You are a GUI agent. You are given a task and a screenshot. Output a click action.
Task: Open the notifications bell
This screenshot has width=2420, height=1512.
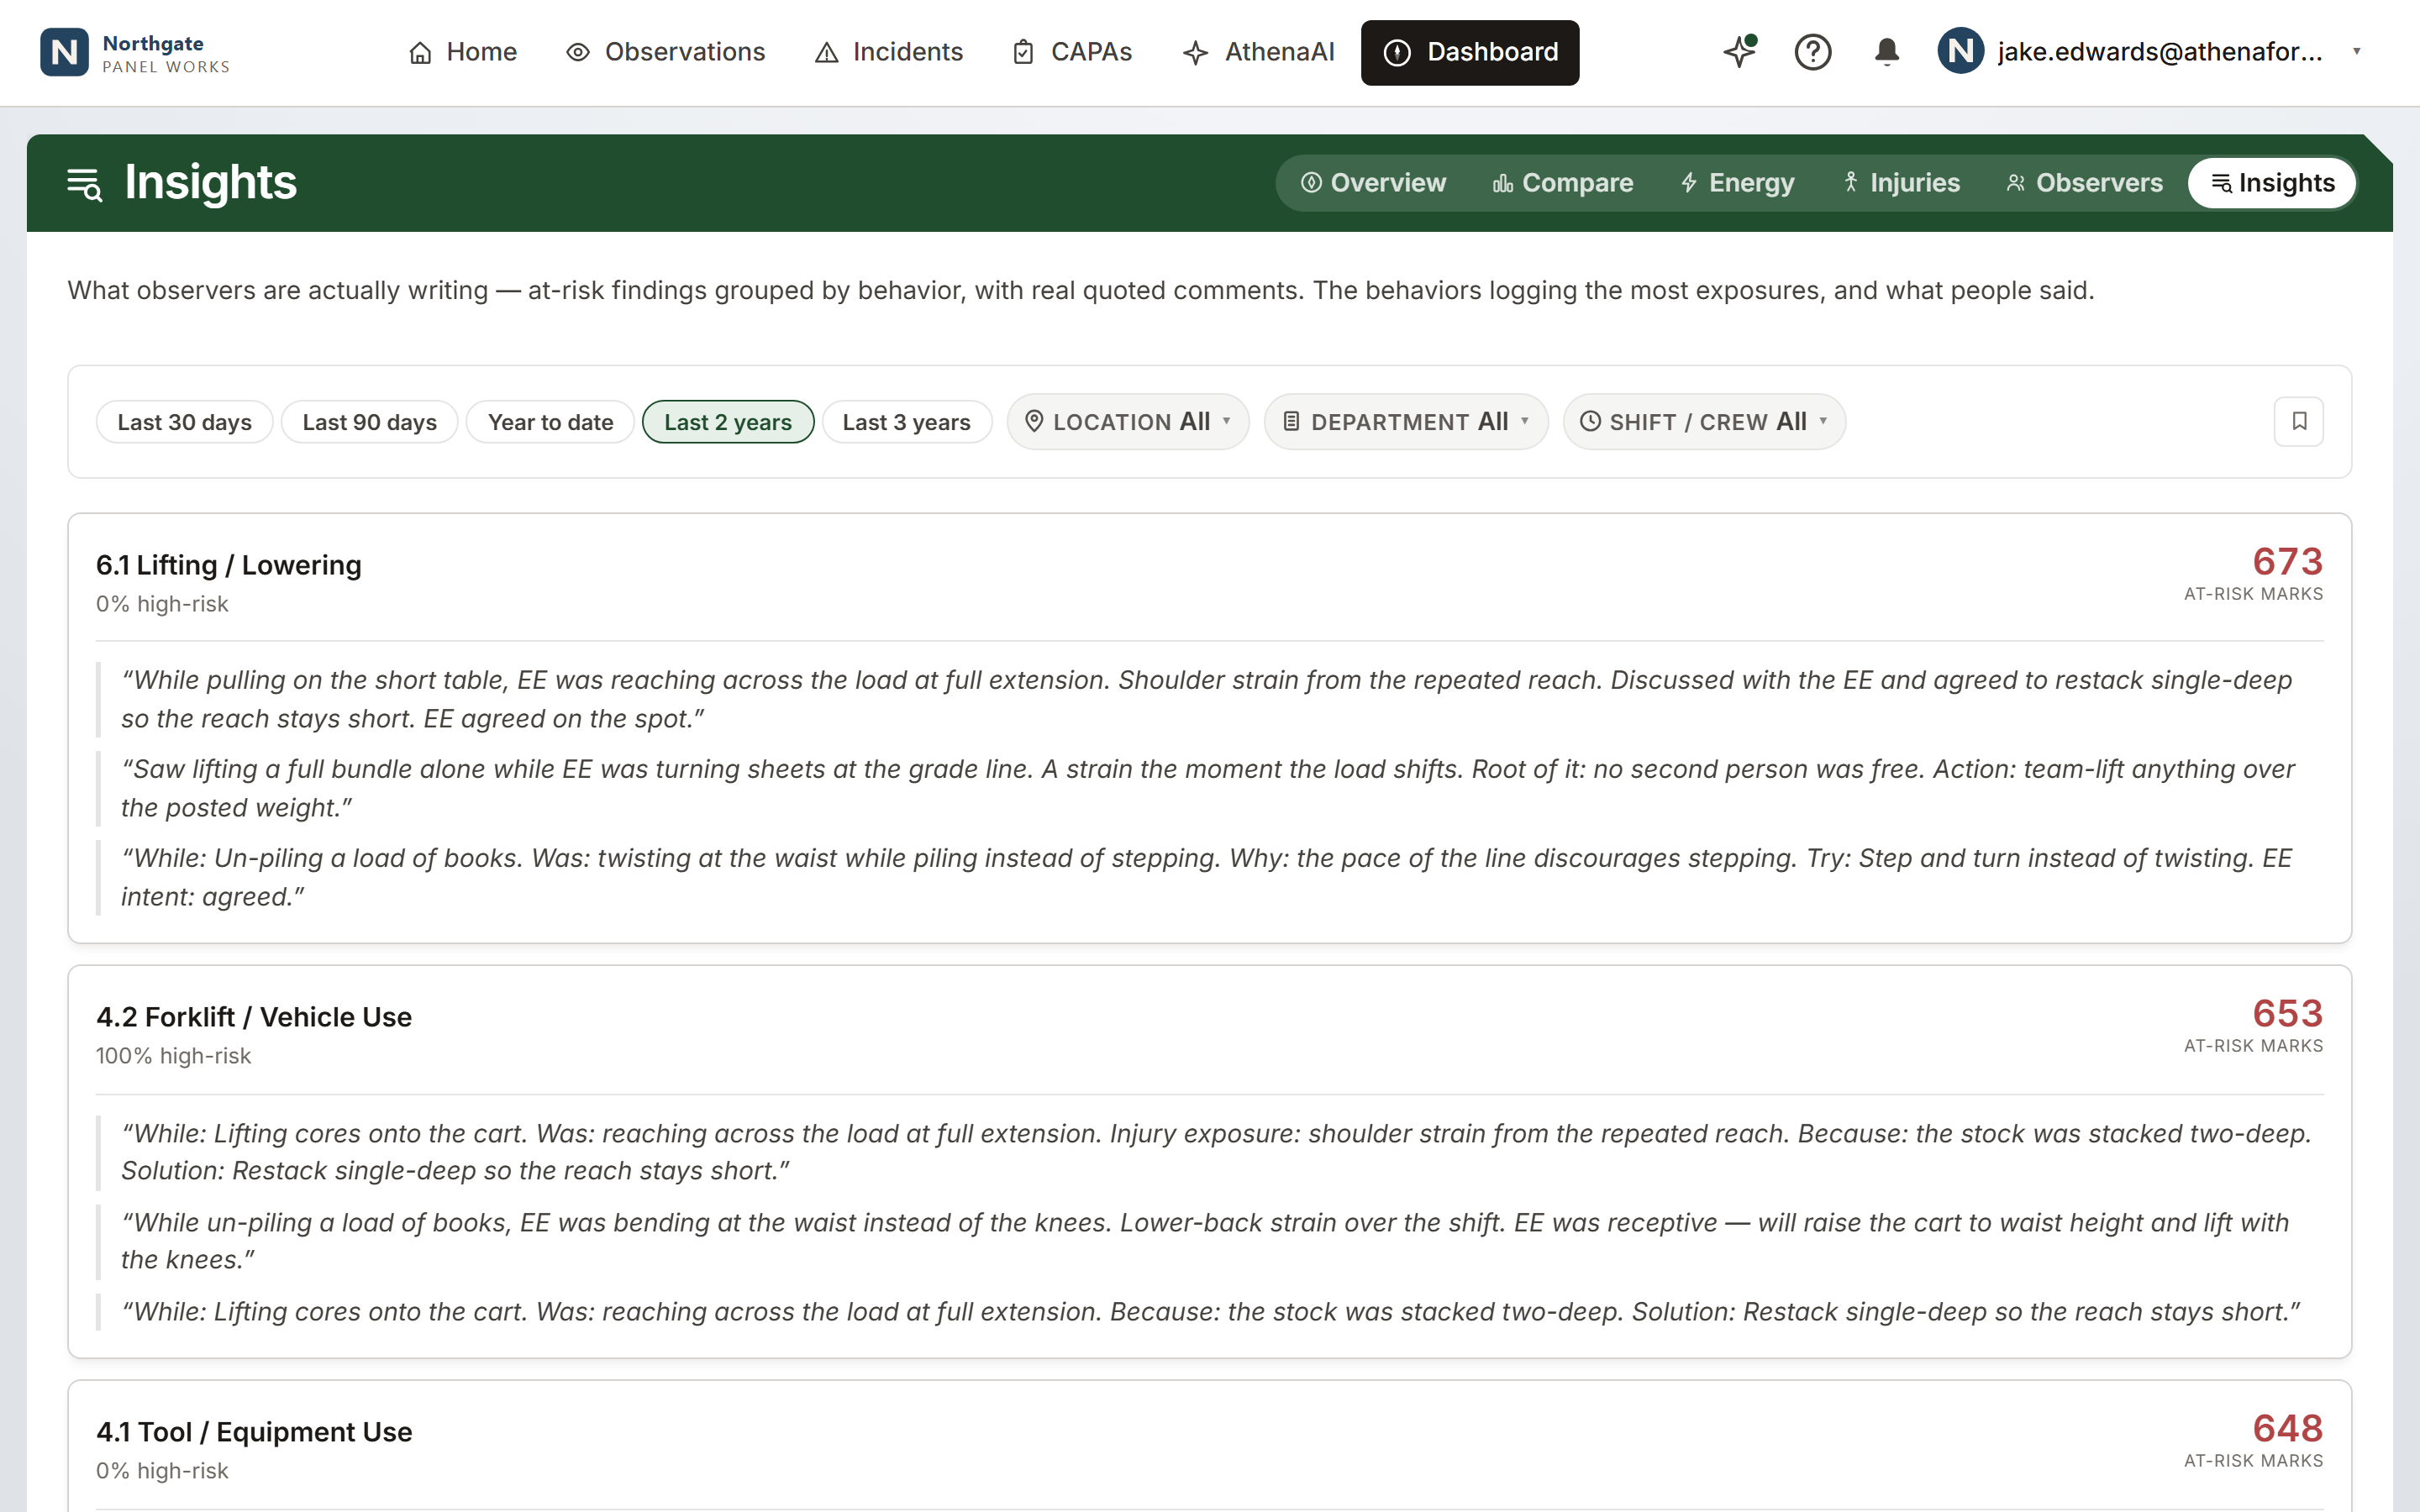(x=1886, y=51)
